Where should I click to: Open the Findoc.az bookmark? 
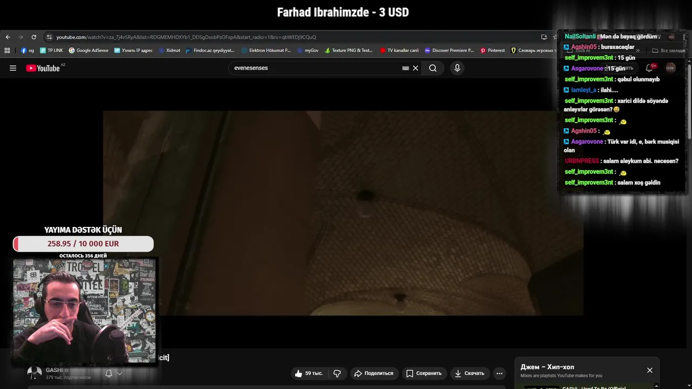210,50
